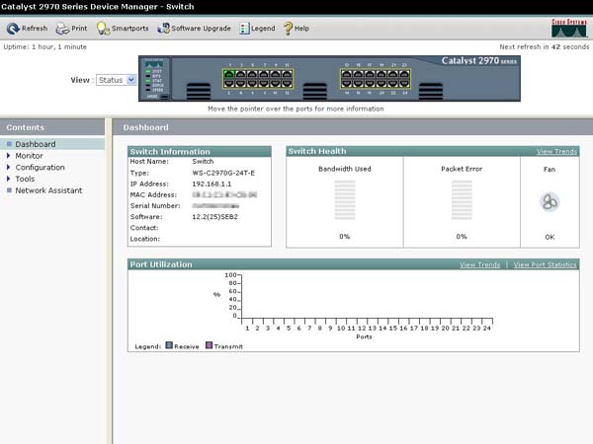Viewport: 593px width, 444px height.
Task: Open Smartports via lightbulb icon
Action: click(103, 29)
